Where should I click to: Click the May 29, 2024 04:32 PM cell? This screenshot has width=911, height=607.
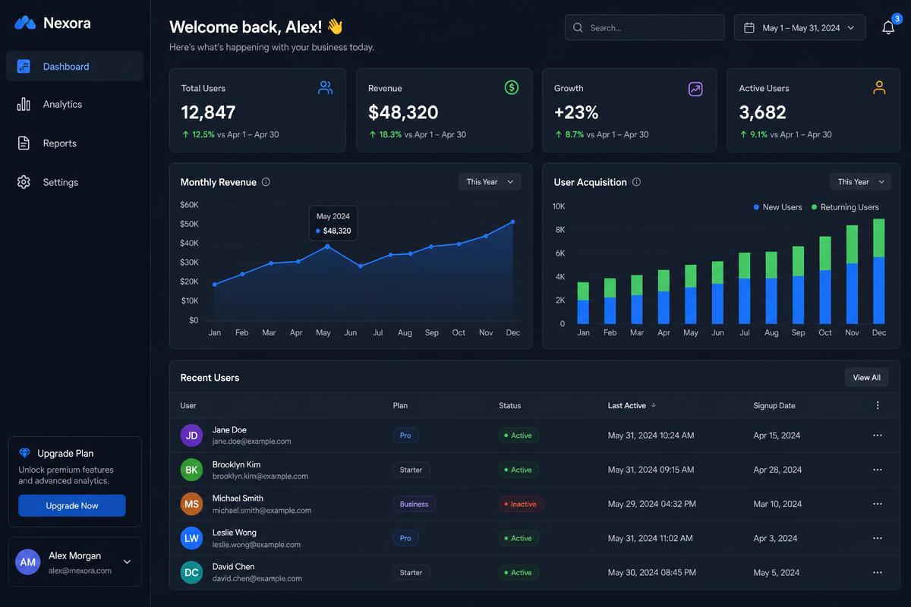click(652, 504)
